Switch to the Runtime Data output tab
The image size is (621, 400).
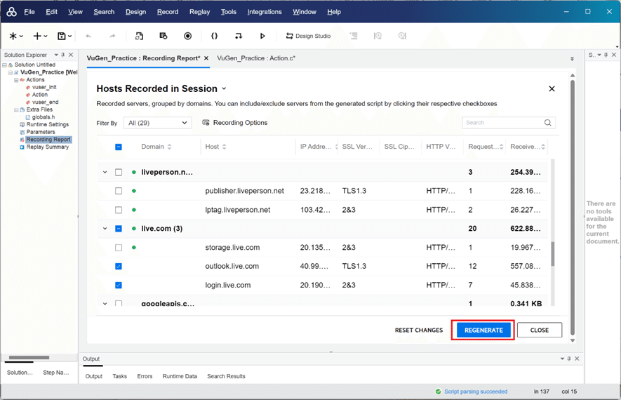pos(180,376)
